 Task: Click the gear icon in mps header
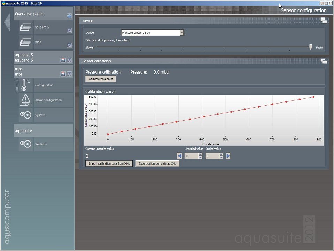[x=69, y=74]
